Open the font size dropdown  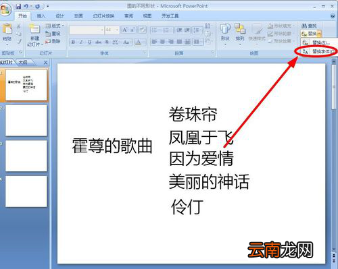point(117,30)
